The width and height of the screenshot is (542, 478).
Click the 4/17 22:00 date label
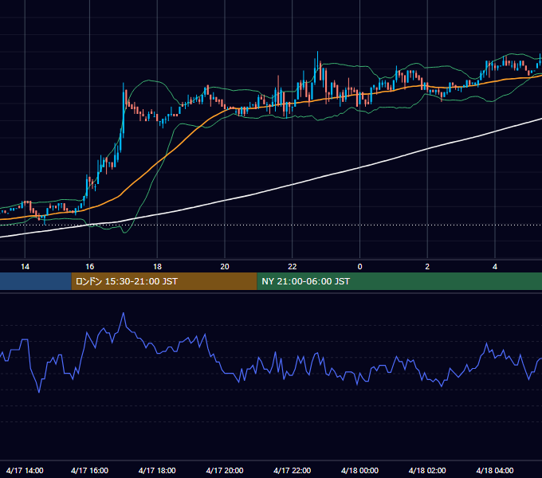[x=293, y=470]
